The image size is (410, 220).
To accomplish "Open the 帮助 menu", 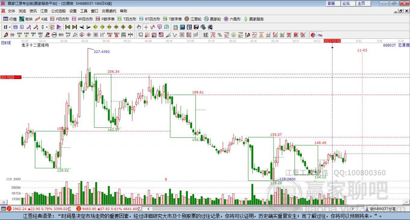I will [x=123, y=11].
